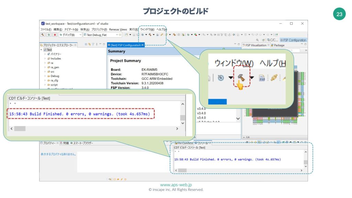This screenshot has height=198, width=352.
Task: Minimize the プロジェクト・エクスプローラー view
Action: coord(100,44)
